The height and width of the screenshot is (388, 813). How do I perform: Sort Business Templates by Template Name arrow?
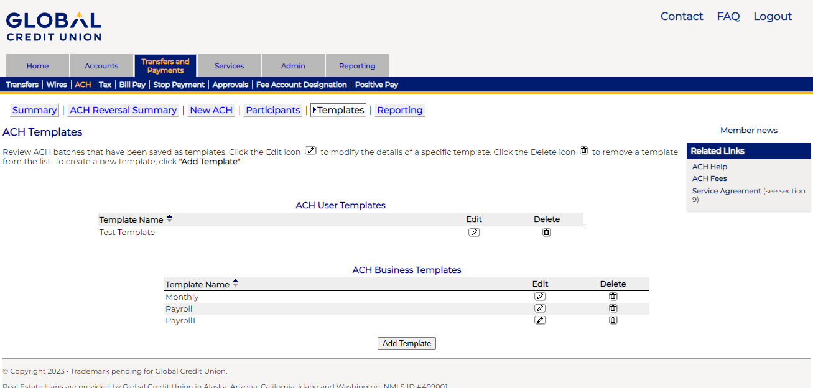click(235, 284)
